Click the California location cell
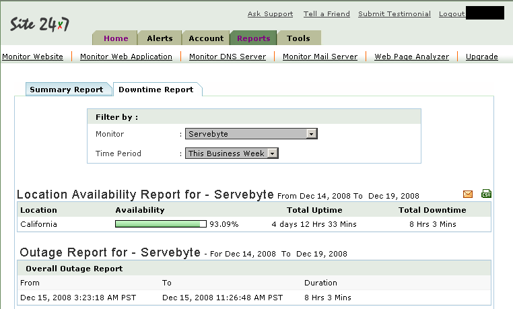 pyautogui.click(x=38, y=224)
